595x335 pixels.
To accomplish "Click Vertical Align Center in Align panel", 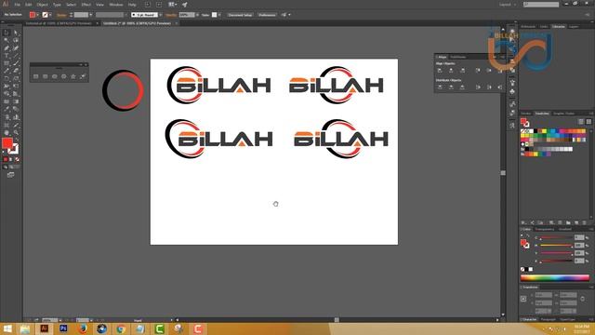I will [x=489, y=71].
